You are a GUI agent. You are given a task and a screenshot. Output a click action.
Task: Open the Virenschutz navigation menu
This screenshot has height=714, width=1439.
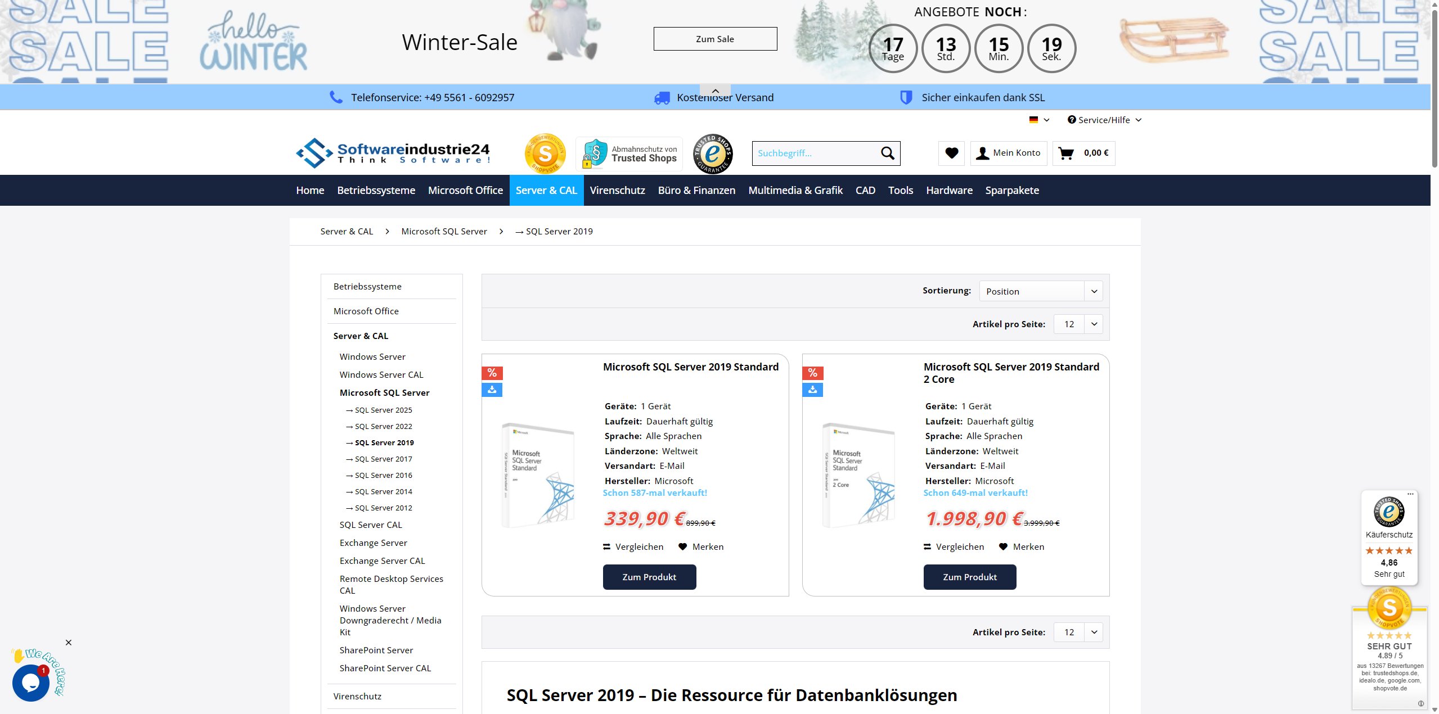point(617,190)
